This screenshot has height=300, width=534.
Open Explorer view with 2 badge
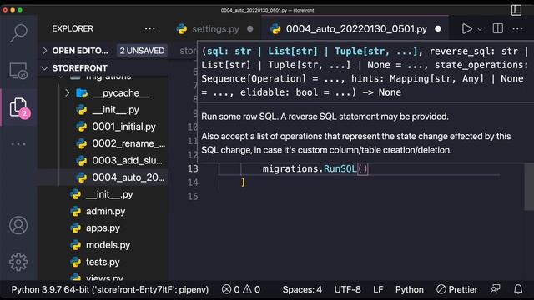[x=18, y=107]
